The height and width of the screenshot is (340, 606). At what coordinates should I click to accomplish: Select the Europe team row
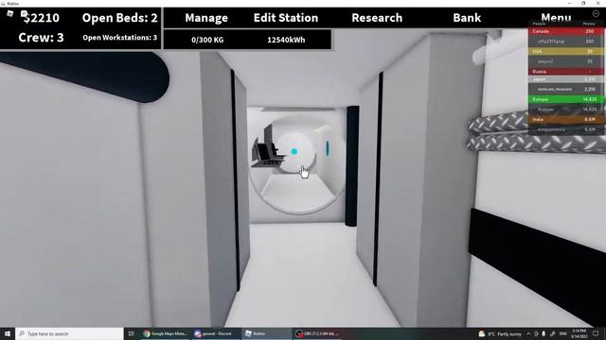coord(565,99)
